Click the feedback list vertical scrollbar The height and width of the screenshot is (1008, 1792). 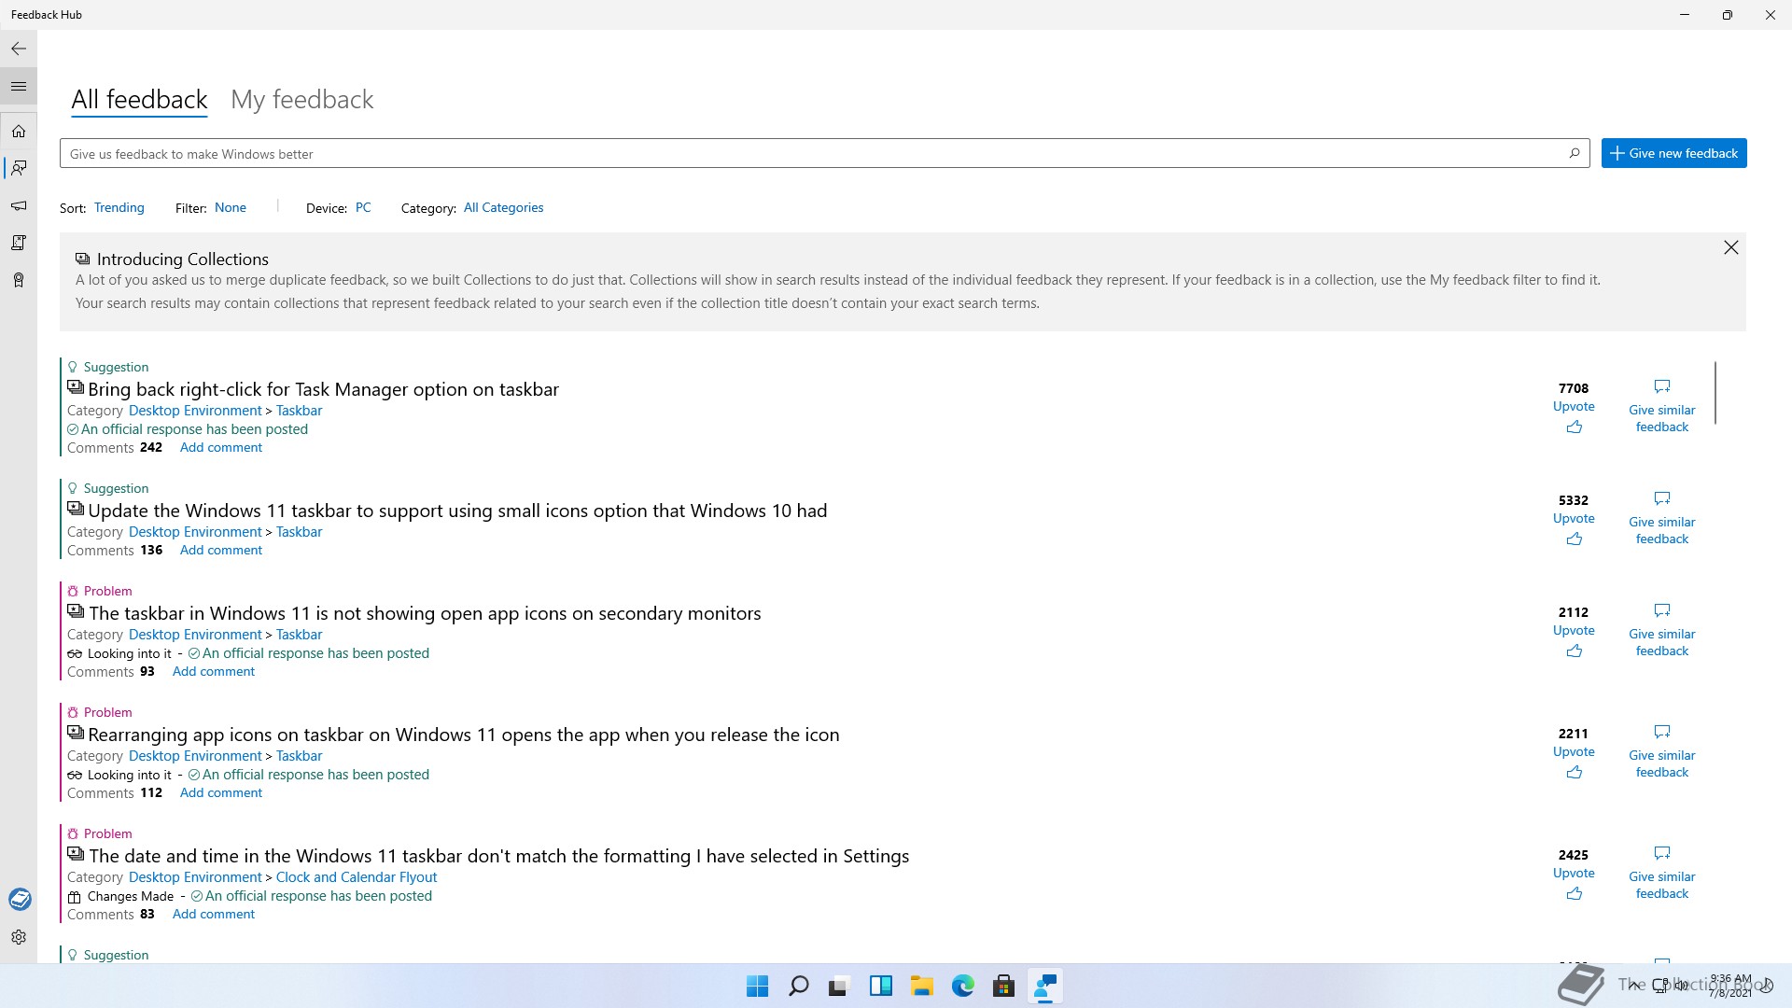pyautogui.click(x=1715, y=392)
